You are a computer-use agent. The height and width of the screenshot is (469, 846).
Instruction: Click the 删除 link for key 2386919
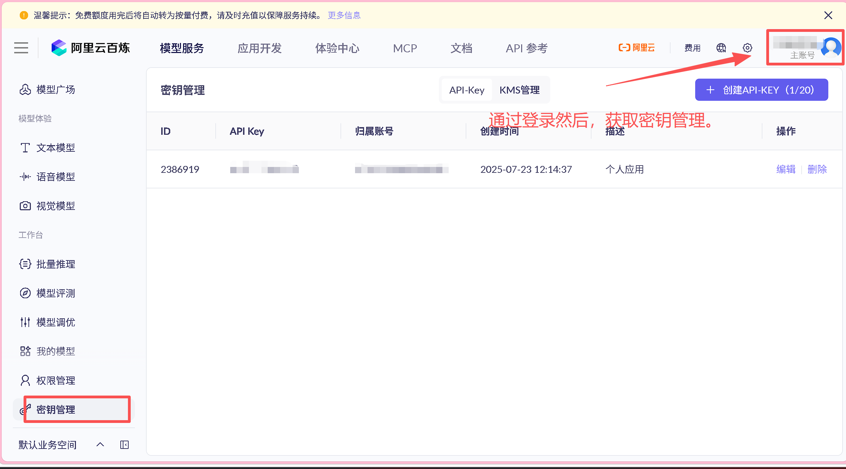(817, 169)
